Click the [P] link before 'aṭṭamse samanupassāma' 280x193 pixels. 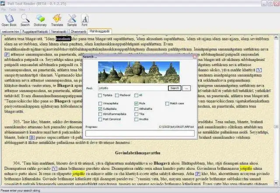tap(7, 54)
